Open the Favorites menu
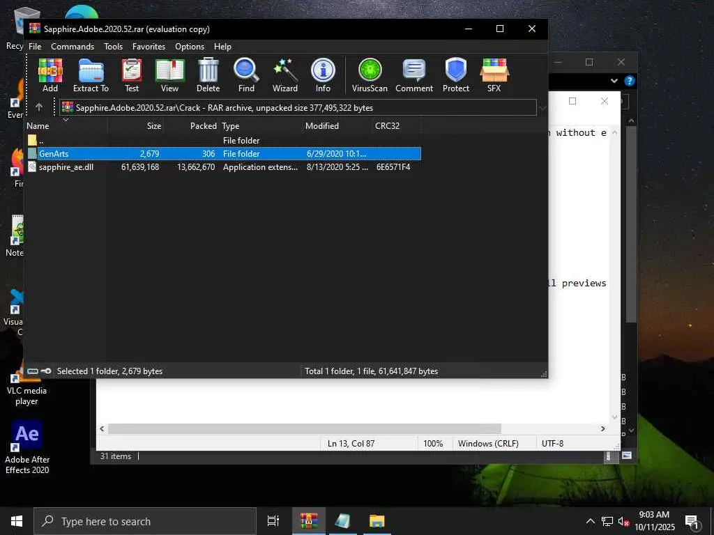Image resolution: width=714 pixels, height=535 pixels. [x=149, y=47]
